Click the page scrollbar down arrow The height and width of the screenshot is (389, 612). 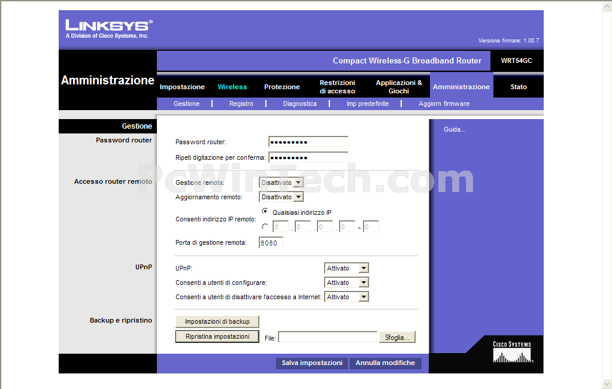point(607,384)
